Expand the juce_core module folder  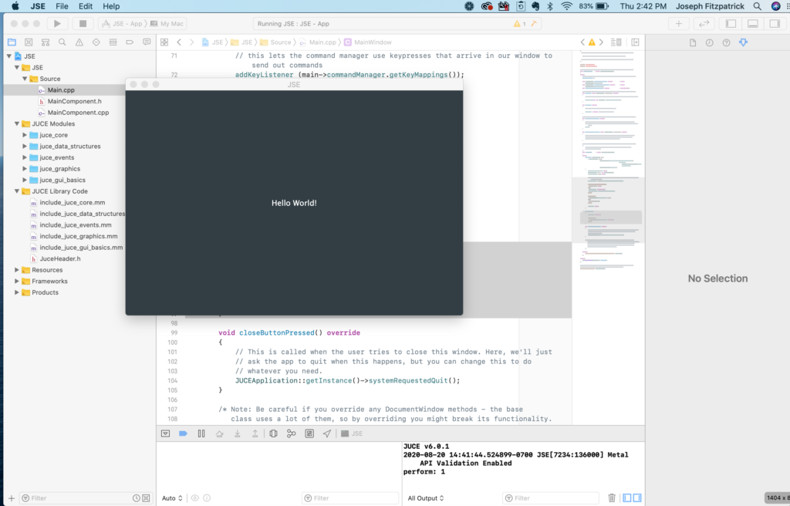point(25,135)
